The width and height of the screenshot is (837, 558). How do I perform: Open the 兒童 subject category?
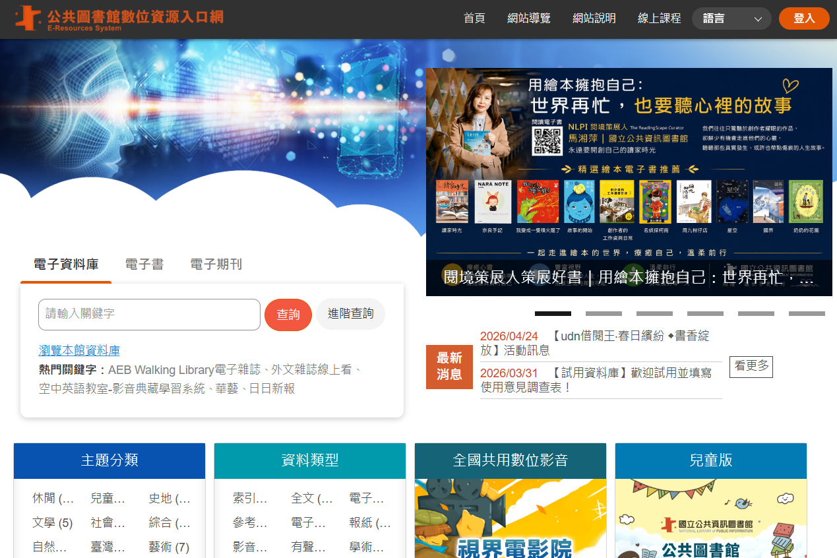coord(108,499)
